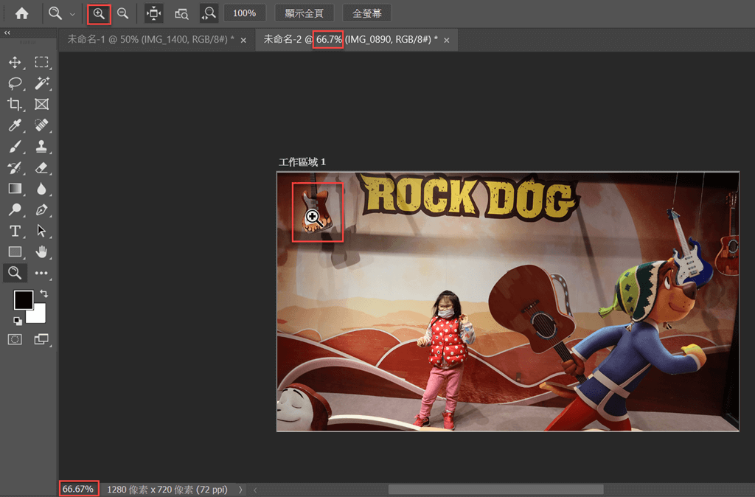This screenshot has width=755, height=497.
Task: Select the Zoom Out mode
Action: point(123,13)
